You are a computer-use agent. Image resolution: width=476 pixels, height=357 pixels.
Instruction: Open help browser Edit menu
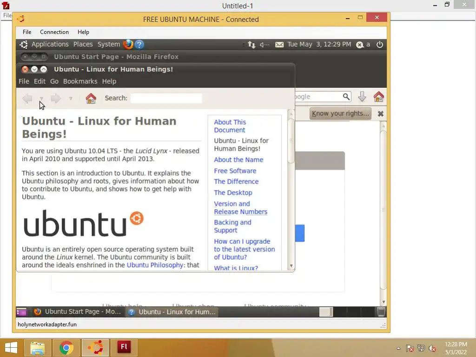(x=40, y=81)
